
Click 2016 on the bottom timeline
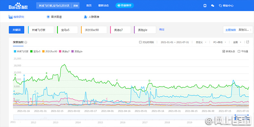tap(123, 123)
